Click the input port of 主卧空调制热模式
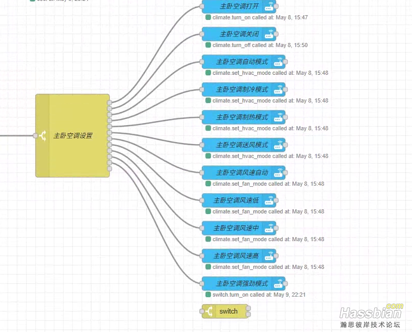The width and height of the screenshot is (412, 332). click(202, 117)
